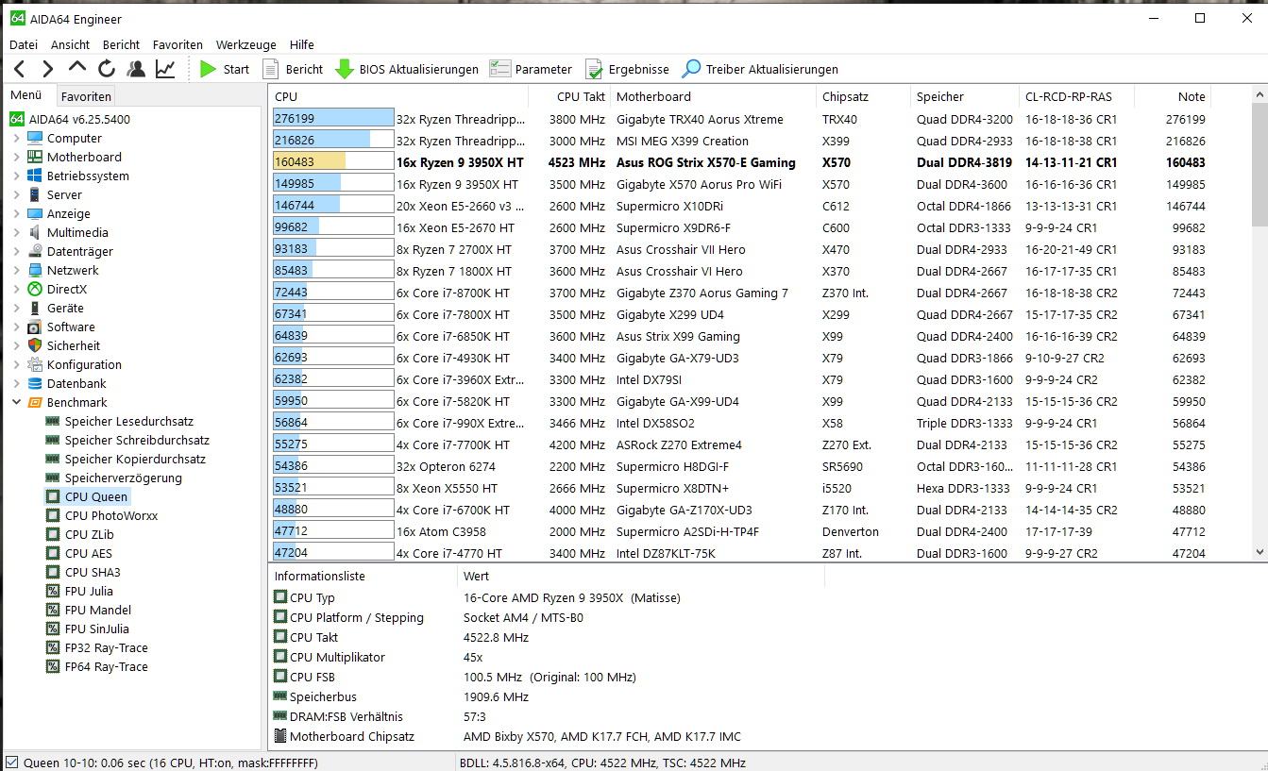Click BIOS Aktualisierungen in the toolbar
1268x771 pixels.
407,69
